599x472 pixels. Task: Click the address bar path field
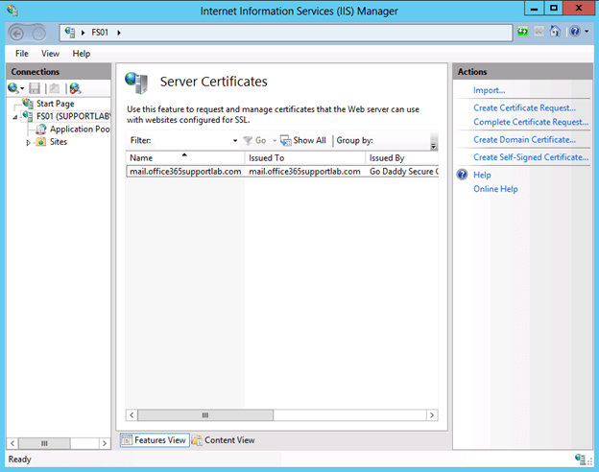pos(286,33)
